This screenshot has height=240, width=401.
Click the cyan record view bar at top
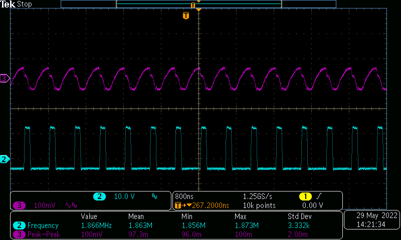click(198, 4)
